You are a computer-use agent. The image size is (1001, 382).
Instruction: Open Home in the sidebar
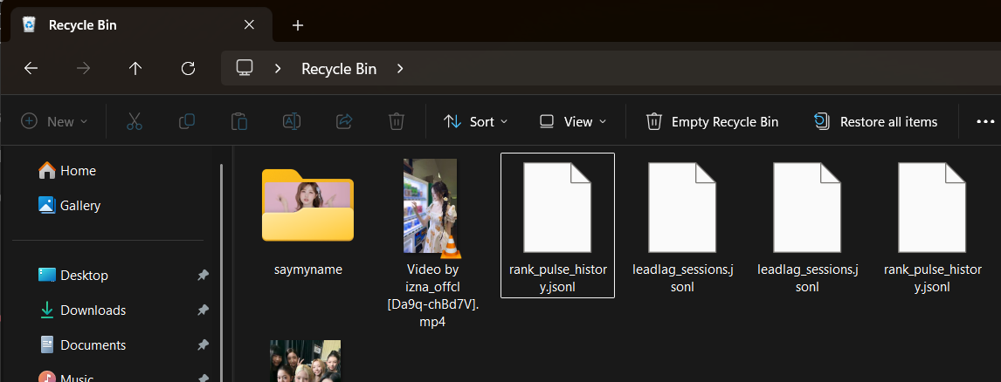[x=67, y=171]
